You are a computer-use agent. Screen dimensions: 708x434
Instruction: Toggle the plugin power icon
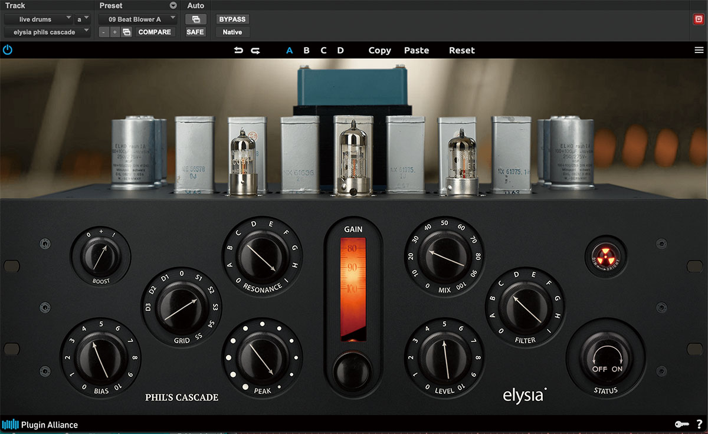[7, 50]
